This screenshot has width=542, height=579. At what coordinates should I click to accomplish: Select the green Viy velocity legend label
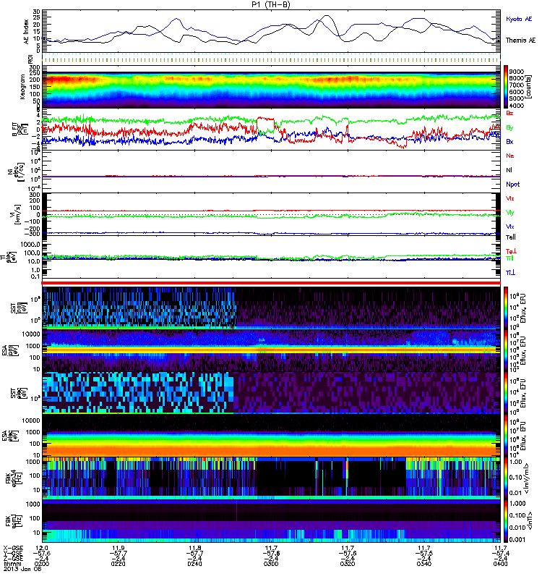tap(509, 213)
